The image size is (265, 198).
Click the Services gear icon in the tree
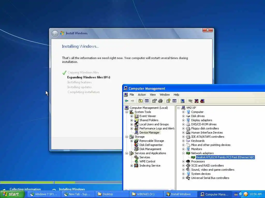pyautogui.click(x=136, y=157)
